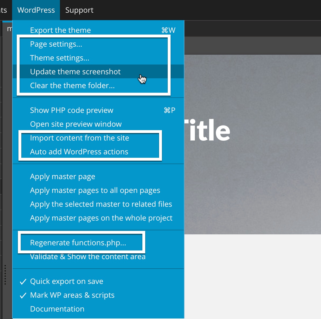Choose Regenerate functions.php...

pos(98,243)
